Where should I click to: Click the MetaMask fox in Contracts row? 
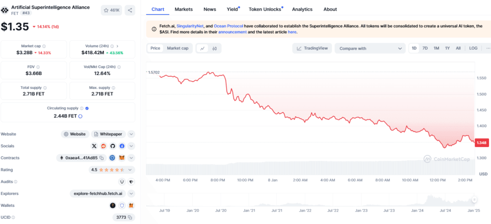pos(122,158)
